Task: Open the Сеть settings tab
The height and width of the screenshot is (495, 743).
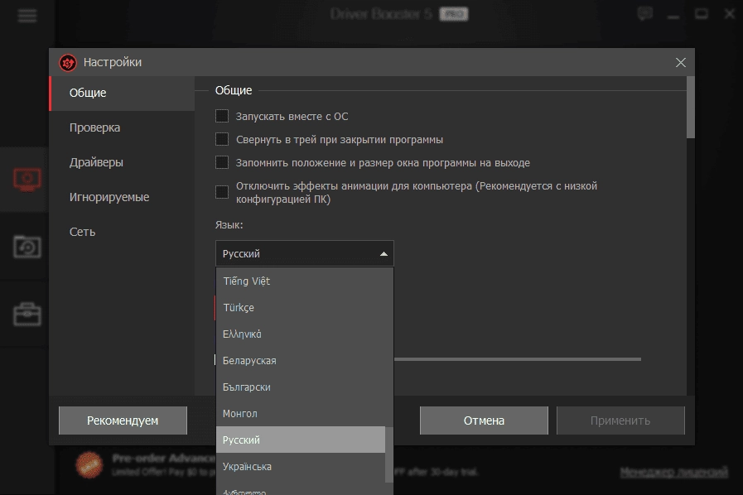Action: point(123,232)
